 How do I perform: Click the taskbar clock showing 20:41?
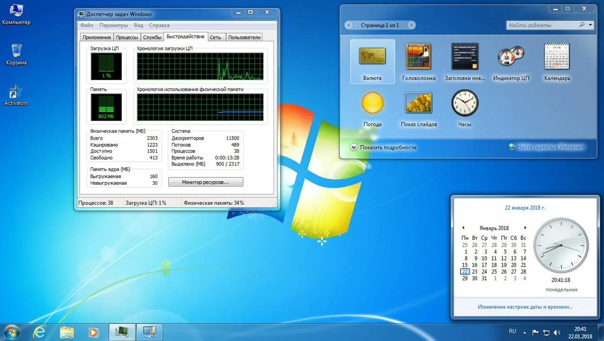pyautogui.click(x=580, y=333)
